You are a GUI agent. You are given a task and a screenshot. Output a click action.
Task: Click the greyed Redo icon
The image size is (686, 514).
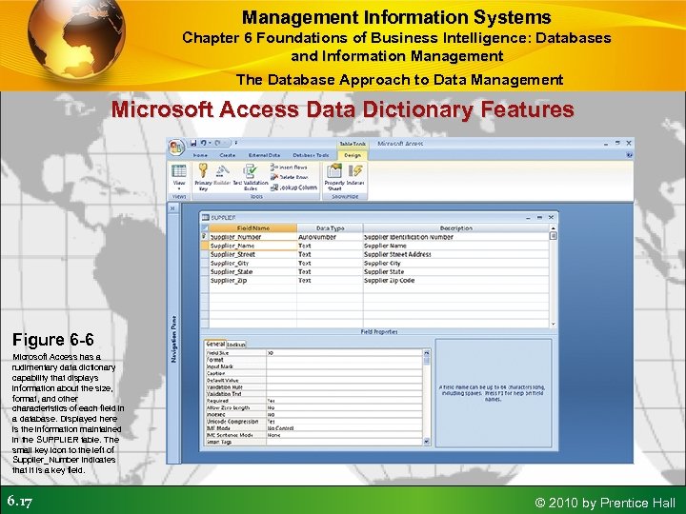click(x=218, y=143)
